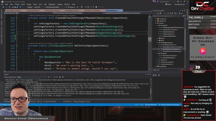Click the Pluralsight play logo
216x121 pixels.
203,51
